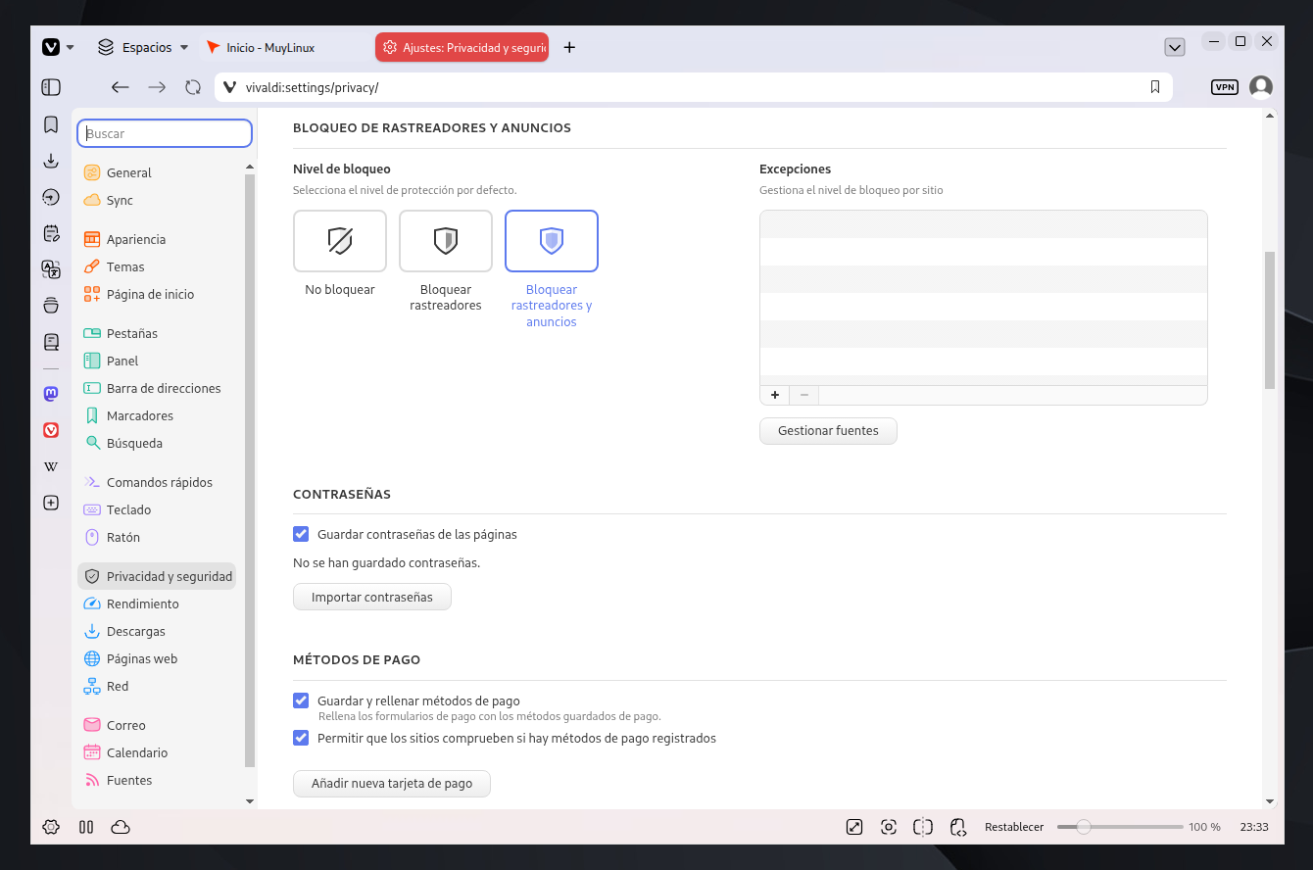Open Privacidad y seguridad settings
Image resolution: width=1313 pixels, height=870 pixels.
pyautogui.click(x=157, y=576)
